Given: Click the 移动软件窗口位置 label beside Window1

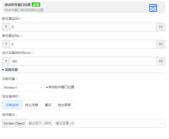Looking at the screenshot, I should [61, 87].
